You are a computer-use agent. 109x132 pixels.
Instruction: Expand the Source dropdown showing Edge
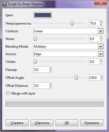[x=68, y=54]
